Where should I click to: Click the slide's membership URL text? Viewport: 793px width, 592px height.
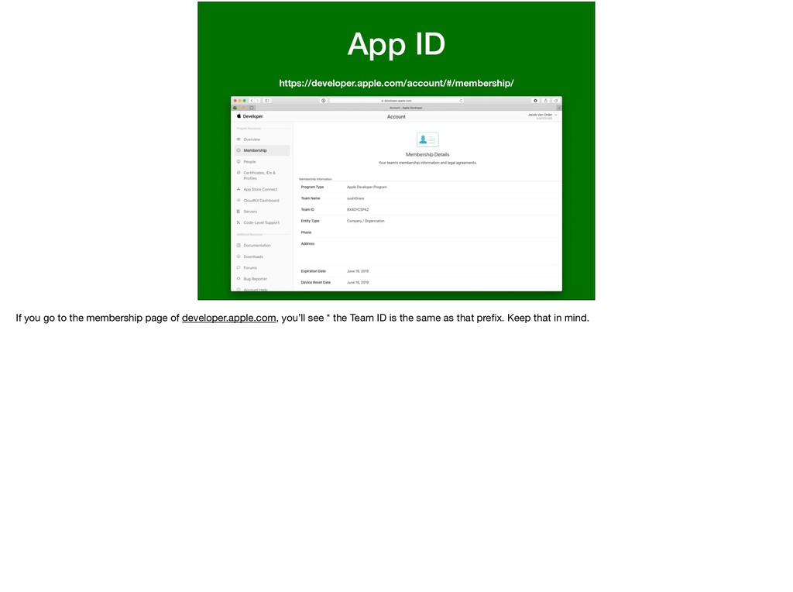tap(396, 83)
